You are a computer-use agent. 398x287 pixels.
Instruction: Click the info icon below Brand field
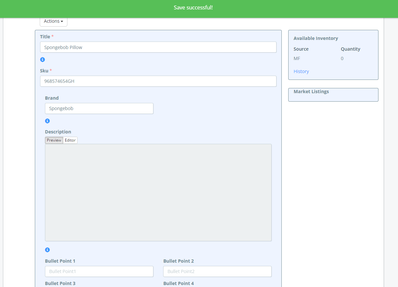tap(47, 121)
